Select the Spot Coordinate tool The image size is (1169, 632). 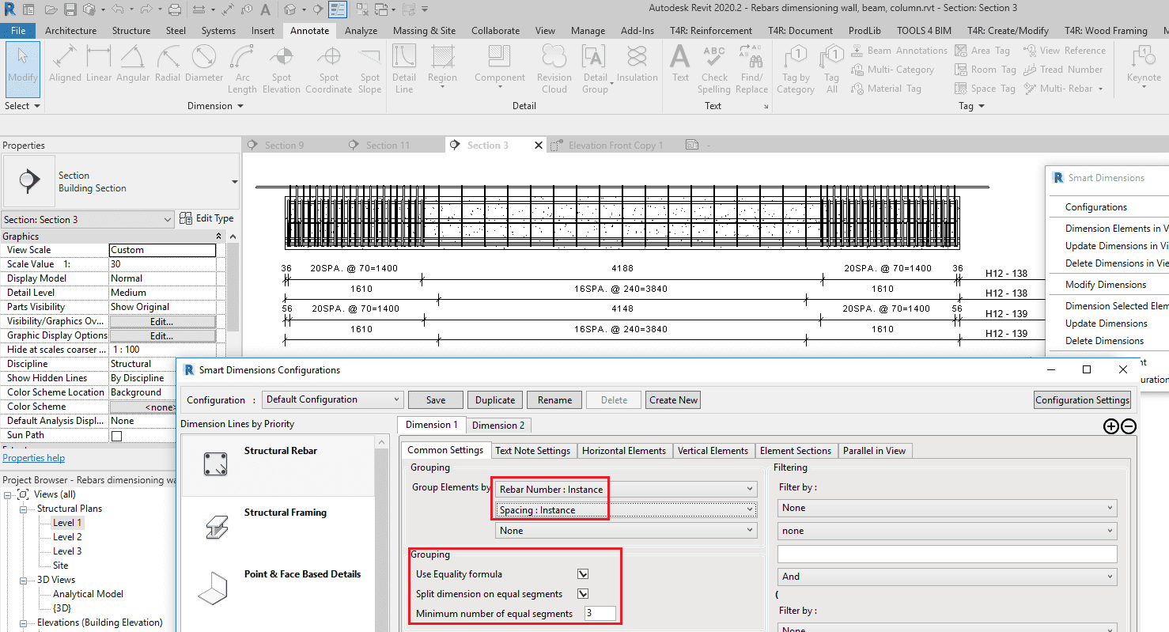click(x=328, y=69)
